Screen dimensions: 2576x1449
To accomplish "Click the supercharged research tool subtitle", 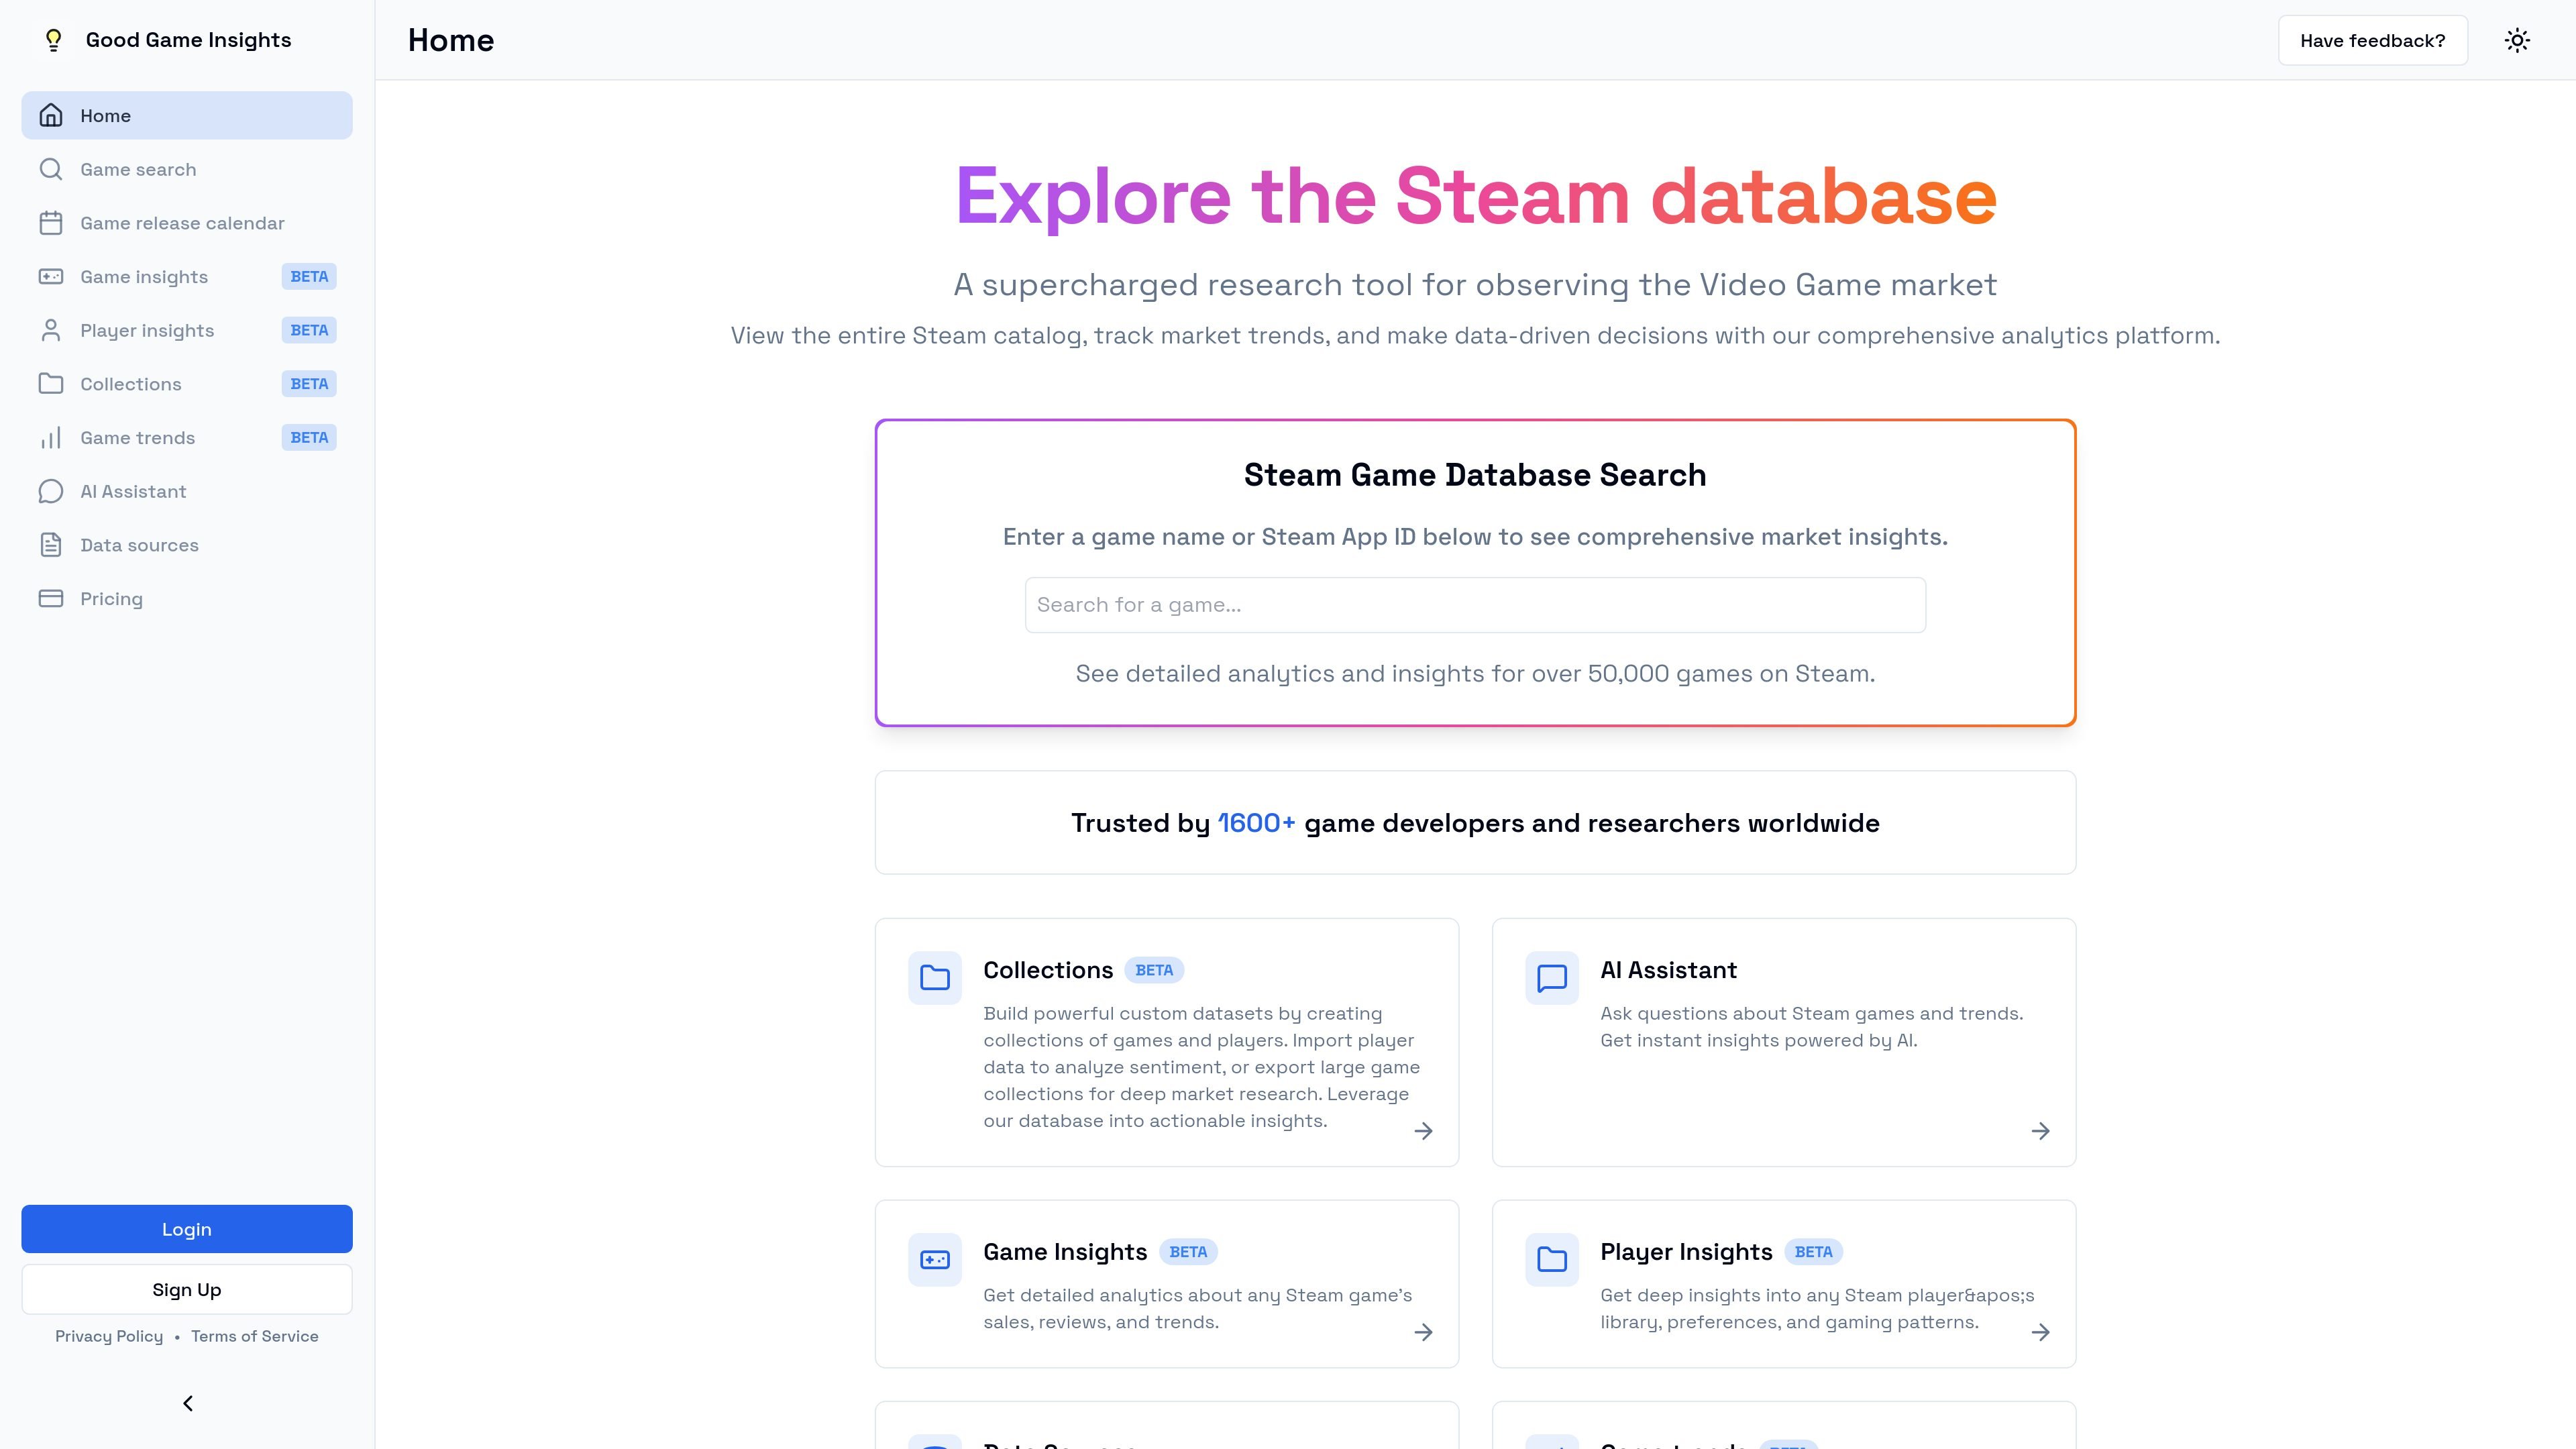I will [1475, 285].
